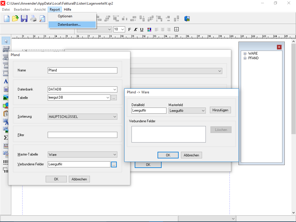Select the text label A tool

pos(6,81)
